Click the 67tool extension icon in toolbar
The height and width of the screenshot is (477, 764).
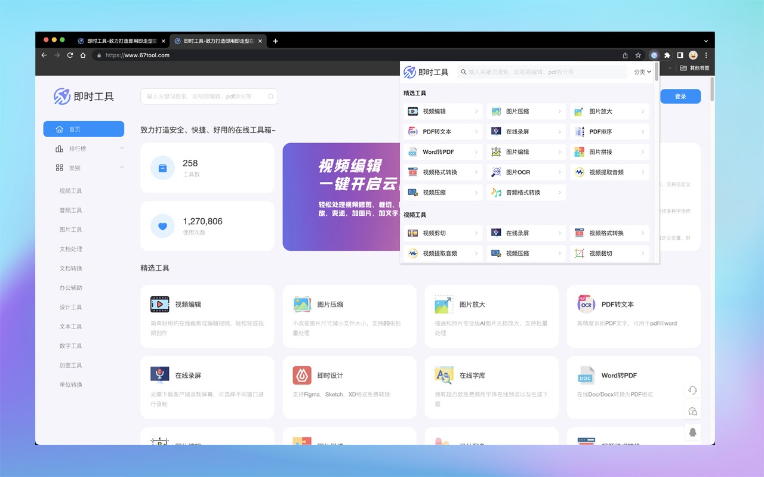tap(654, 55)
